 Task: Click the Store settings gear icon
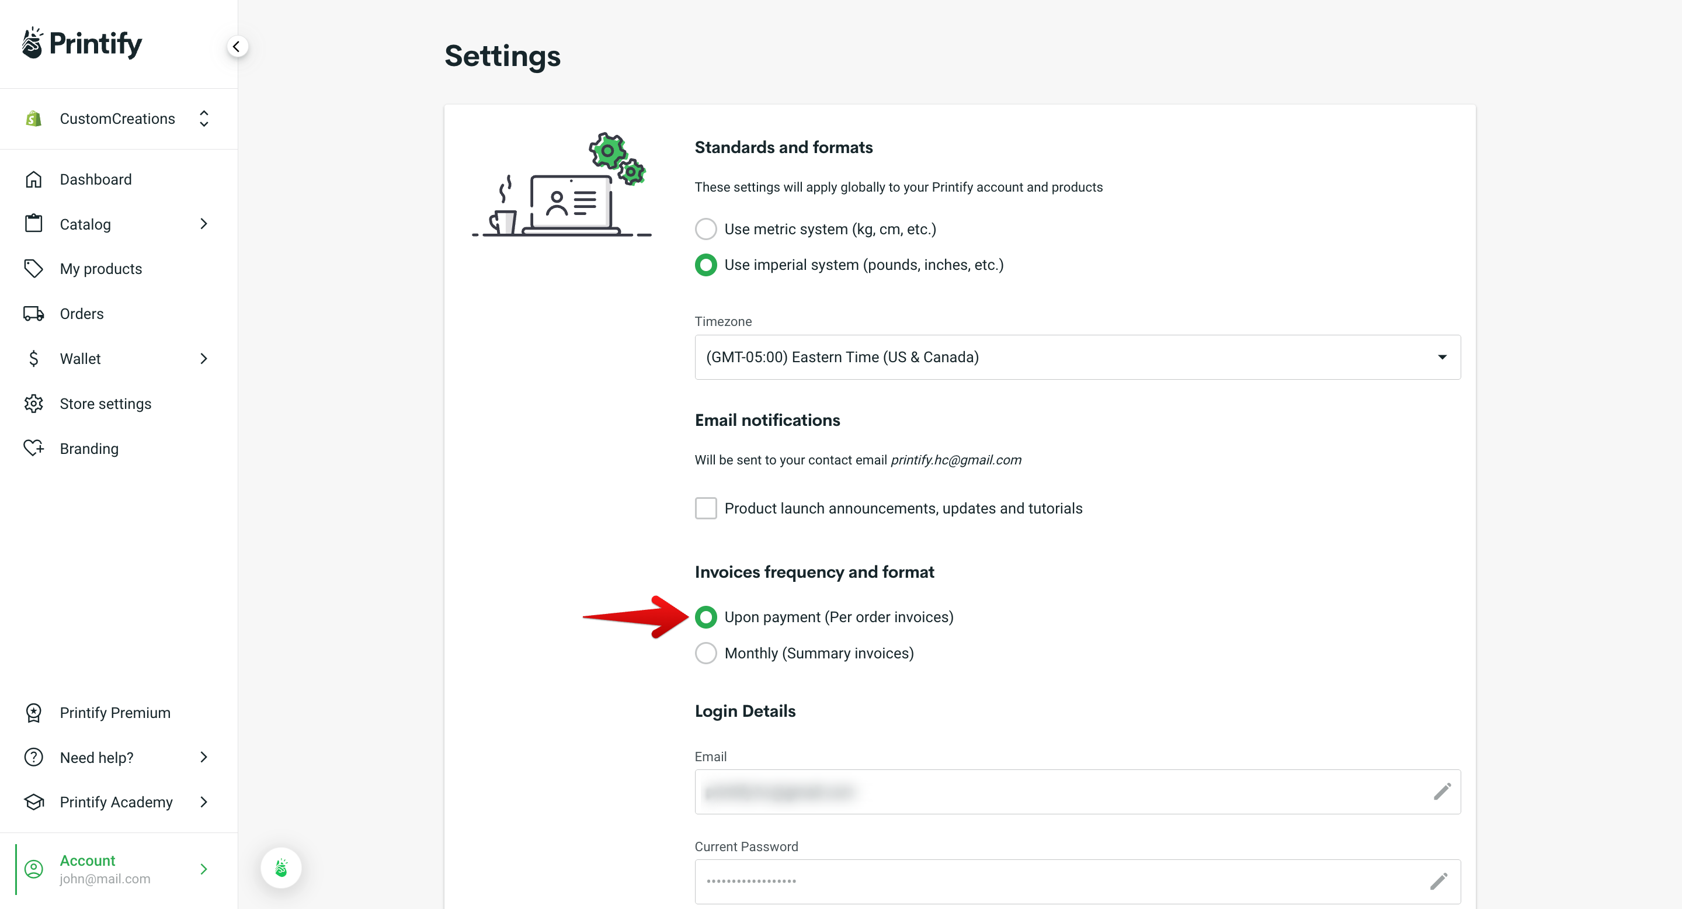coord(33,403)
